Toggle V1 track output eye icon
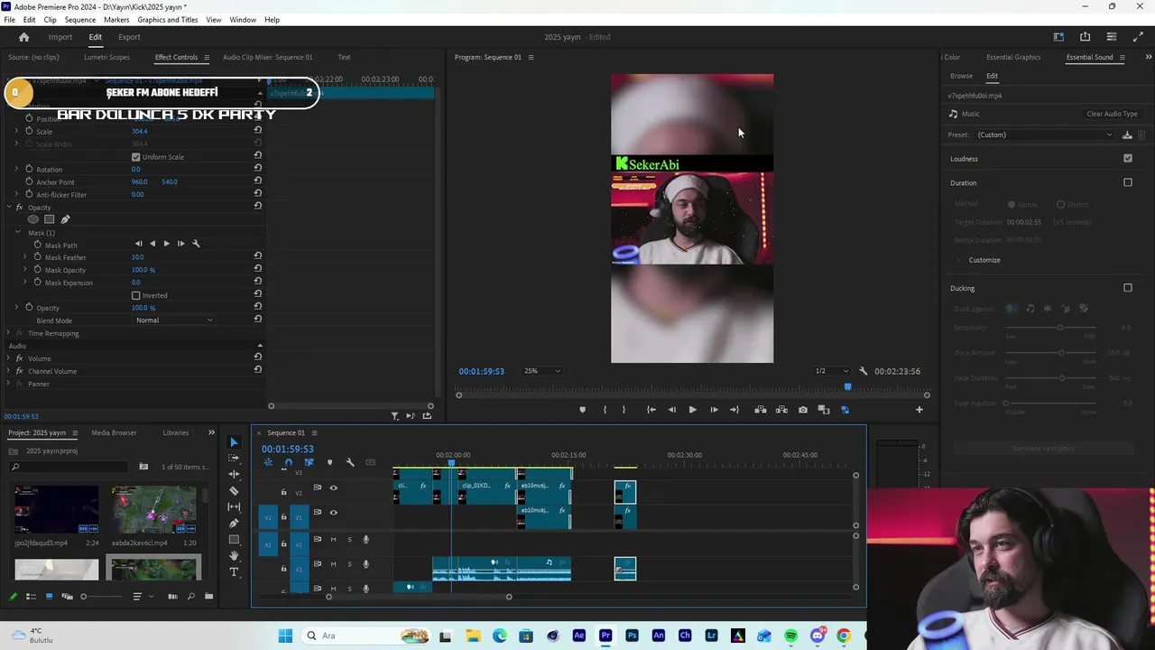Viewport: 1155px width, 650px height. point(333,513)
